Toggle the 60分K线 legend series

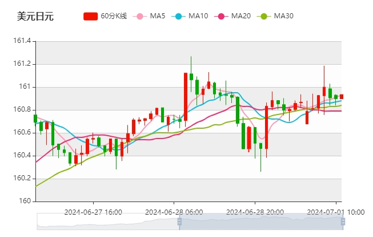click(105, 16)
